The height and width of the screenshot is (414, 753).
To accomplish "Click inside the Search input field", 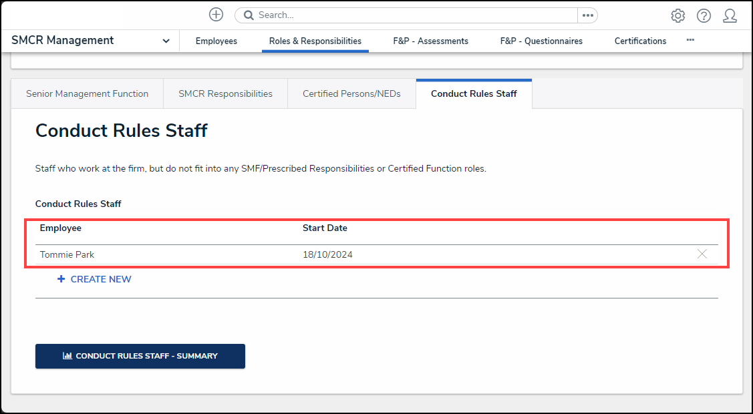I will 401,15.
